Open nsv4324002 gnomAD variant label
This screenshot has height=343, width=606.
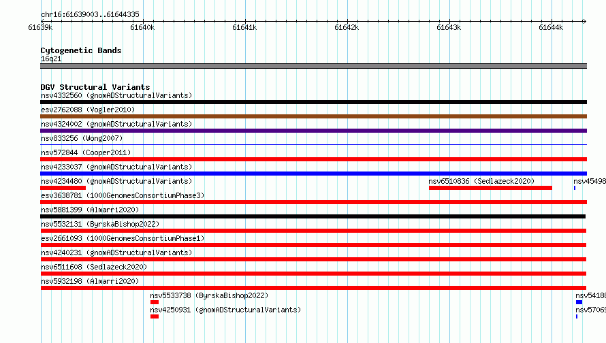tap(116, 124)
